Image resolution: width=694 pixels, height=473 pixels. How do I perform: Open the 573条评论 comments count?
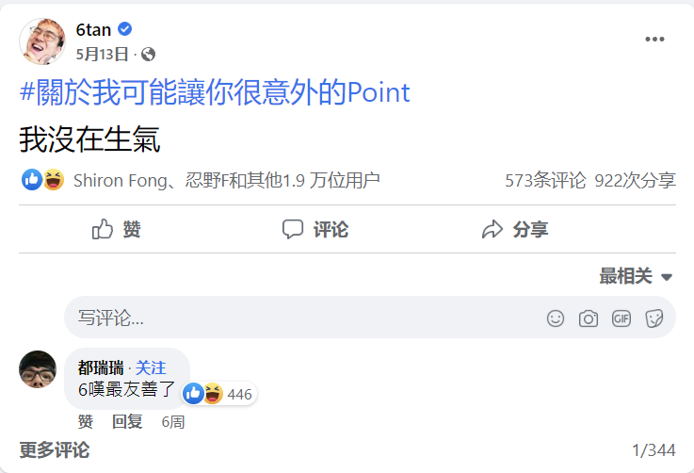click(545, 180)
